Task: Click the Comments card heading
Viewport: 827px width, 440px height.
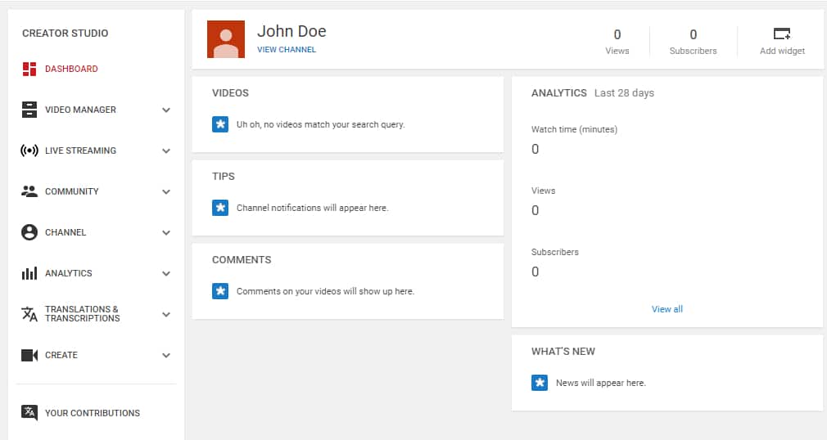Action: click(242, 260)
